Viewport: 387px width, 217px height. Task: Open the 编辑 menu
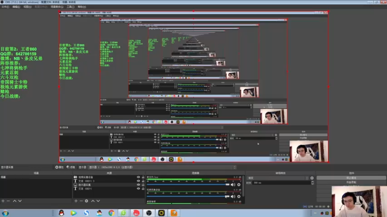16,7
